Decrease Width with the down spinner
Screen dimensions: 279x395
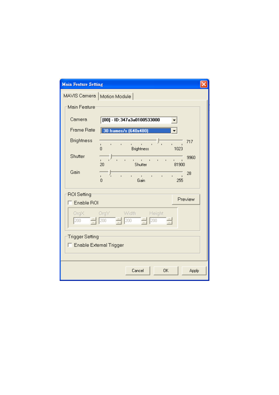click(x=144, y=223)
